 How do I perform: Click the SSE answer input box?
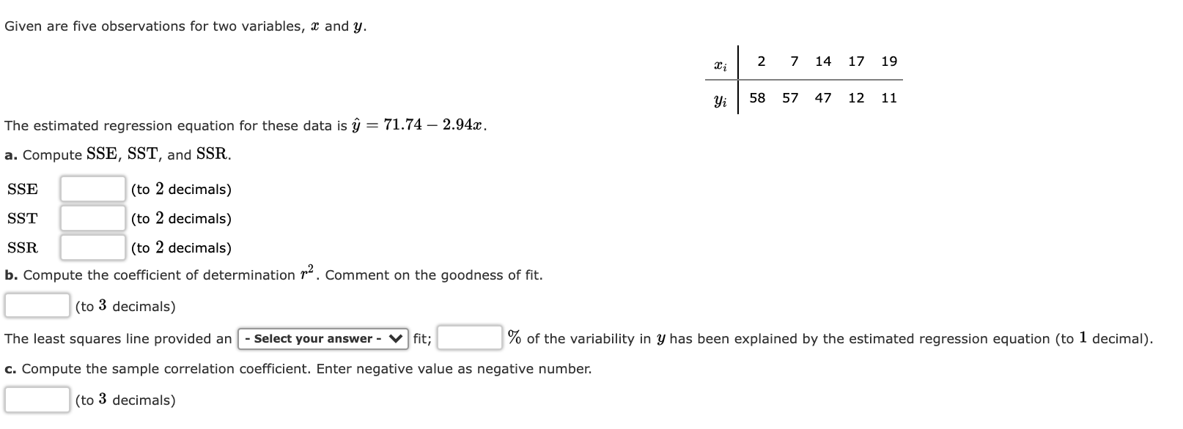[91, 189]
